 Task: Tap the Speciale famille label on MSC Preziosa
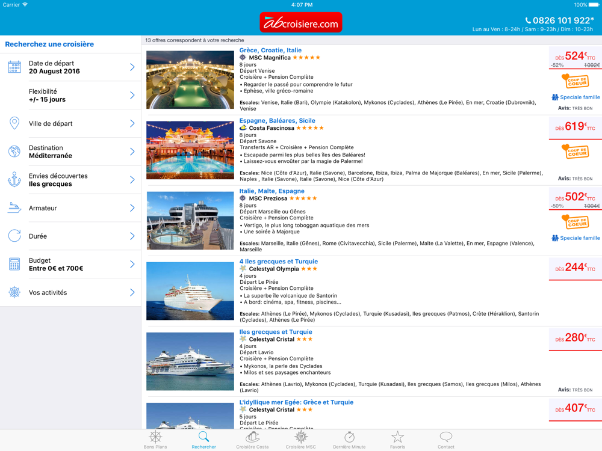[580, 238]
